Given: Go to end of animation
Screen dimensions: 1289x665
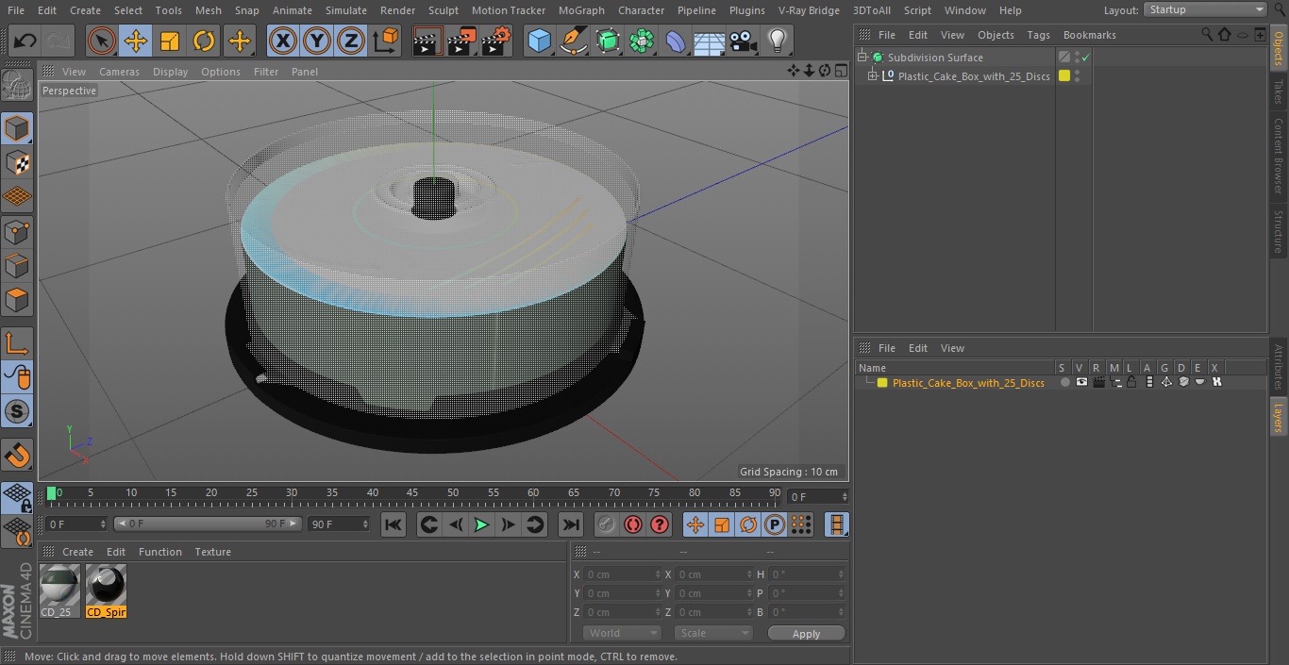Looking at the screenshot, I should click(x=570, y=524).
